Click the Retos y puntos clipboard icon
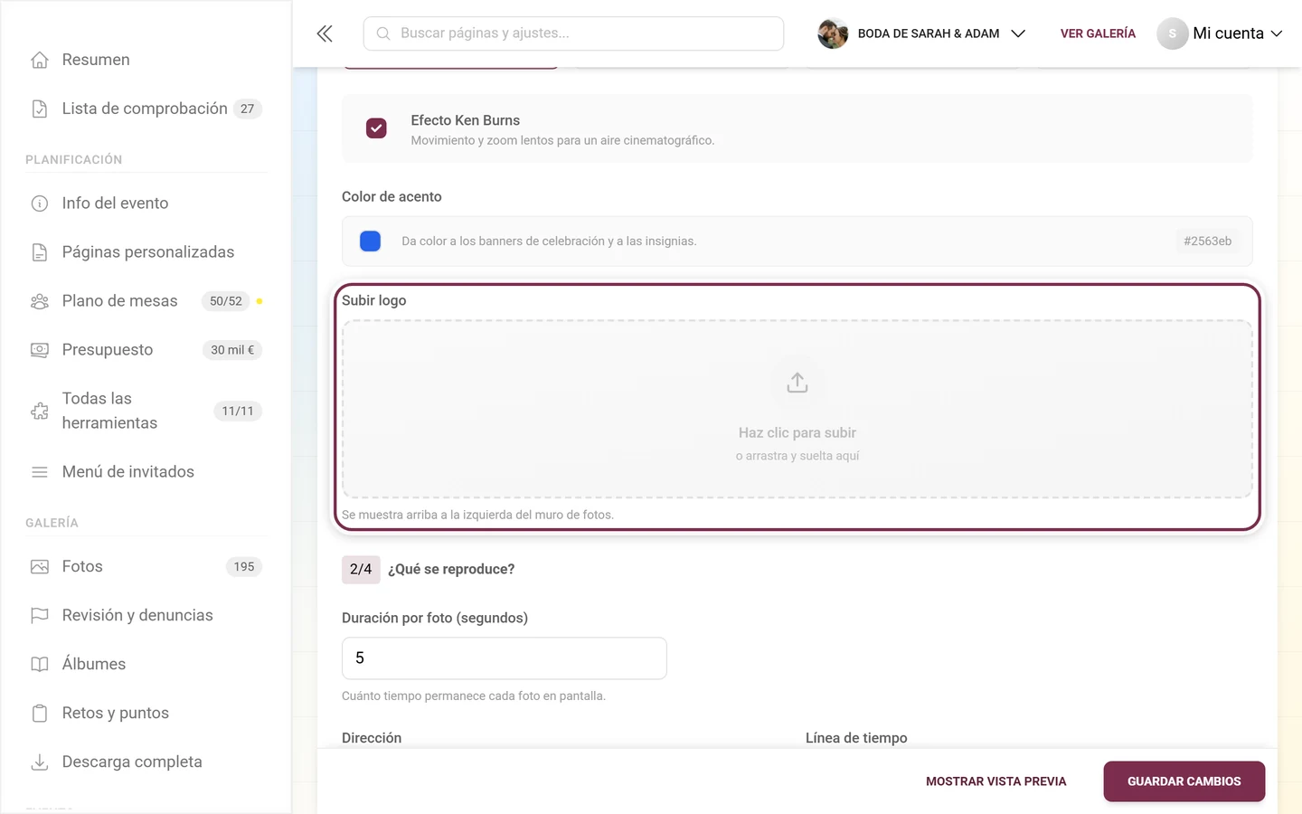Viewport: 1302px width, 814px height. 40,714
